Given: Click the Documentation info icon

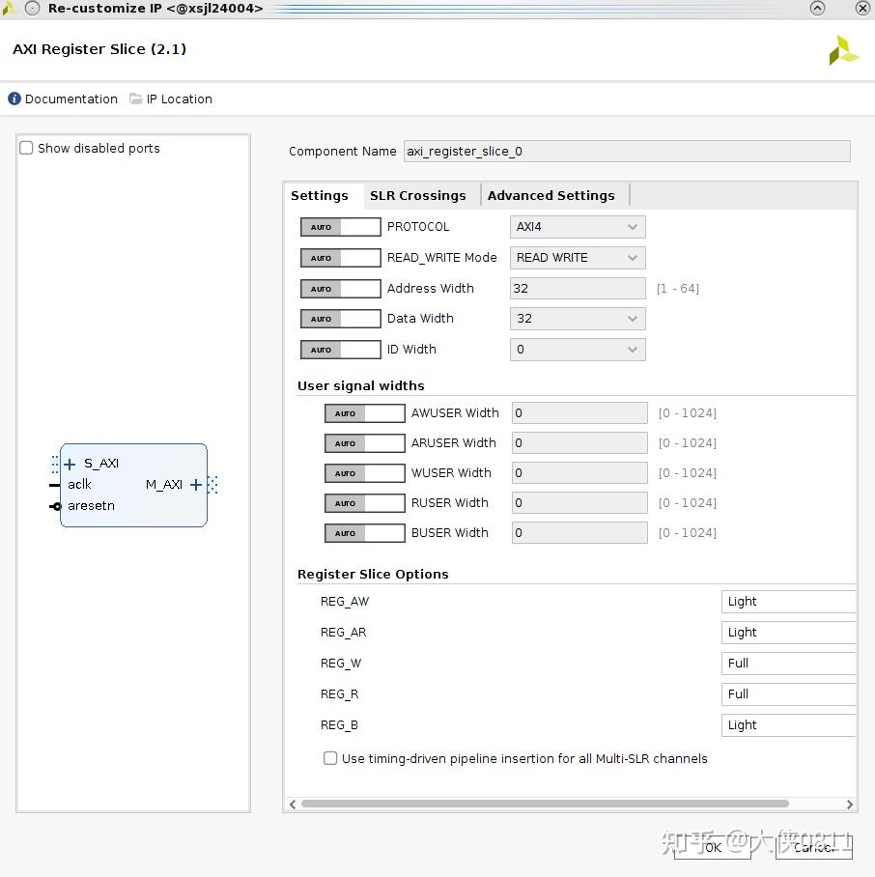Looking at the screenshot, I should [14, 99].
